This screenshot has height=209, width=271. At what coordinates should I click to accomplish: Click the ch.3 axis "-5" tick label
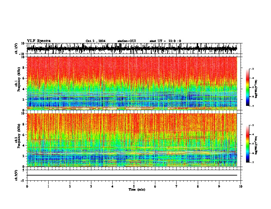pyautogui.click(x=23, y=181)
